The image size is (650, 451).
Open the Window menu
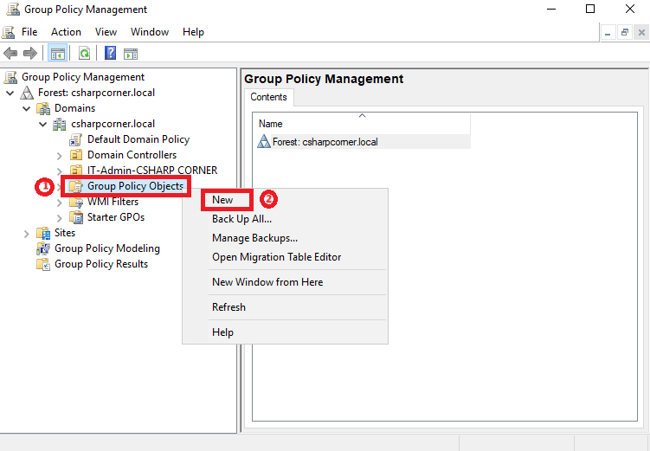150,32
